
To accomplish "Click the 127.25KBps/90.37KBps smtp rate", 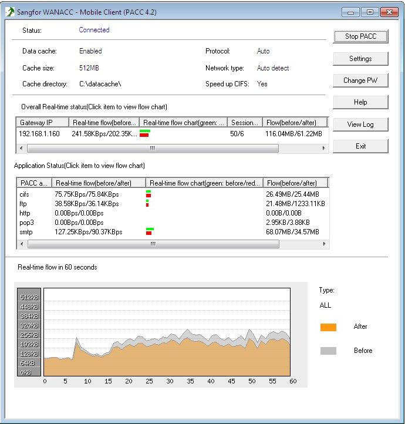I will (x=89, y=232).
